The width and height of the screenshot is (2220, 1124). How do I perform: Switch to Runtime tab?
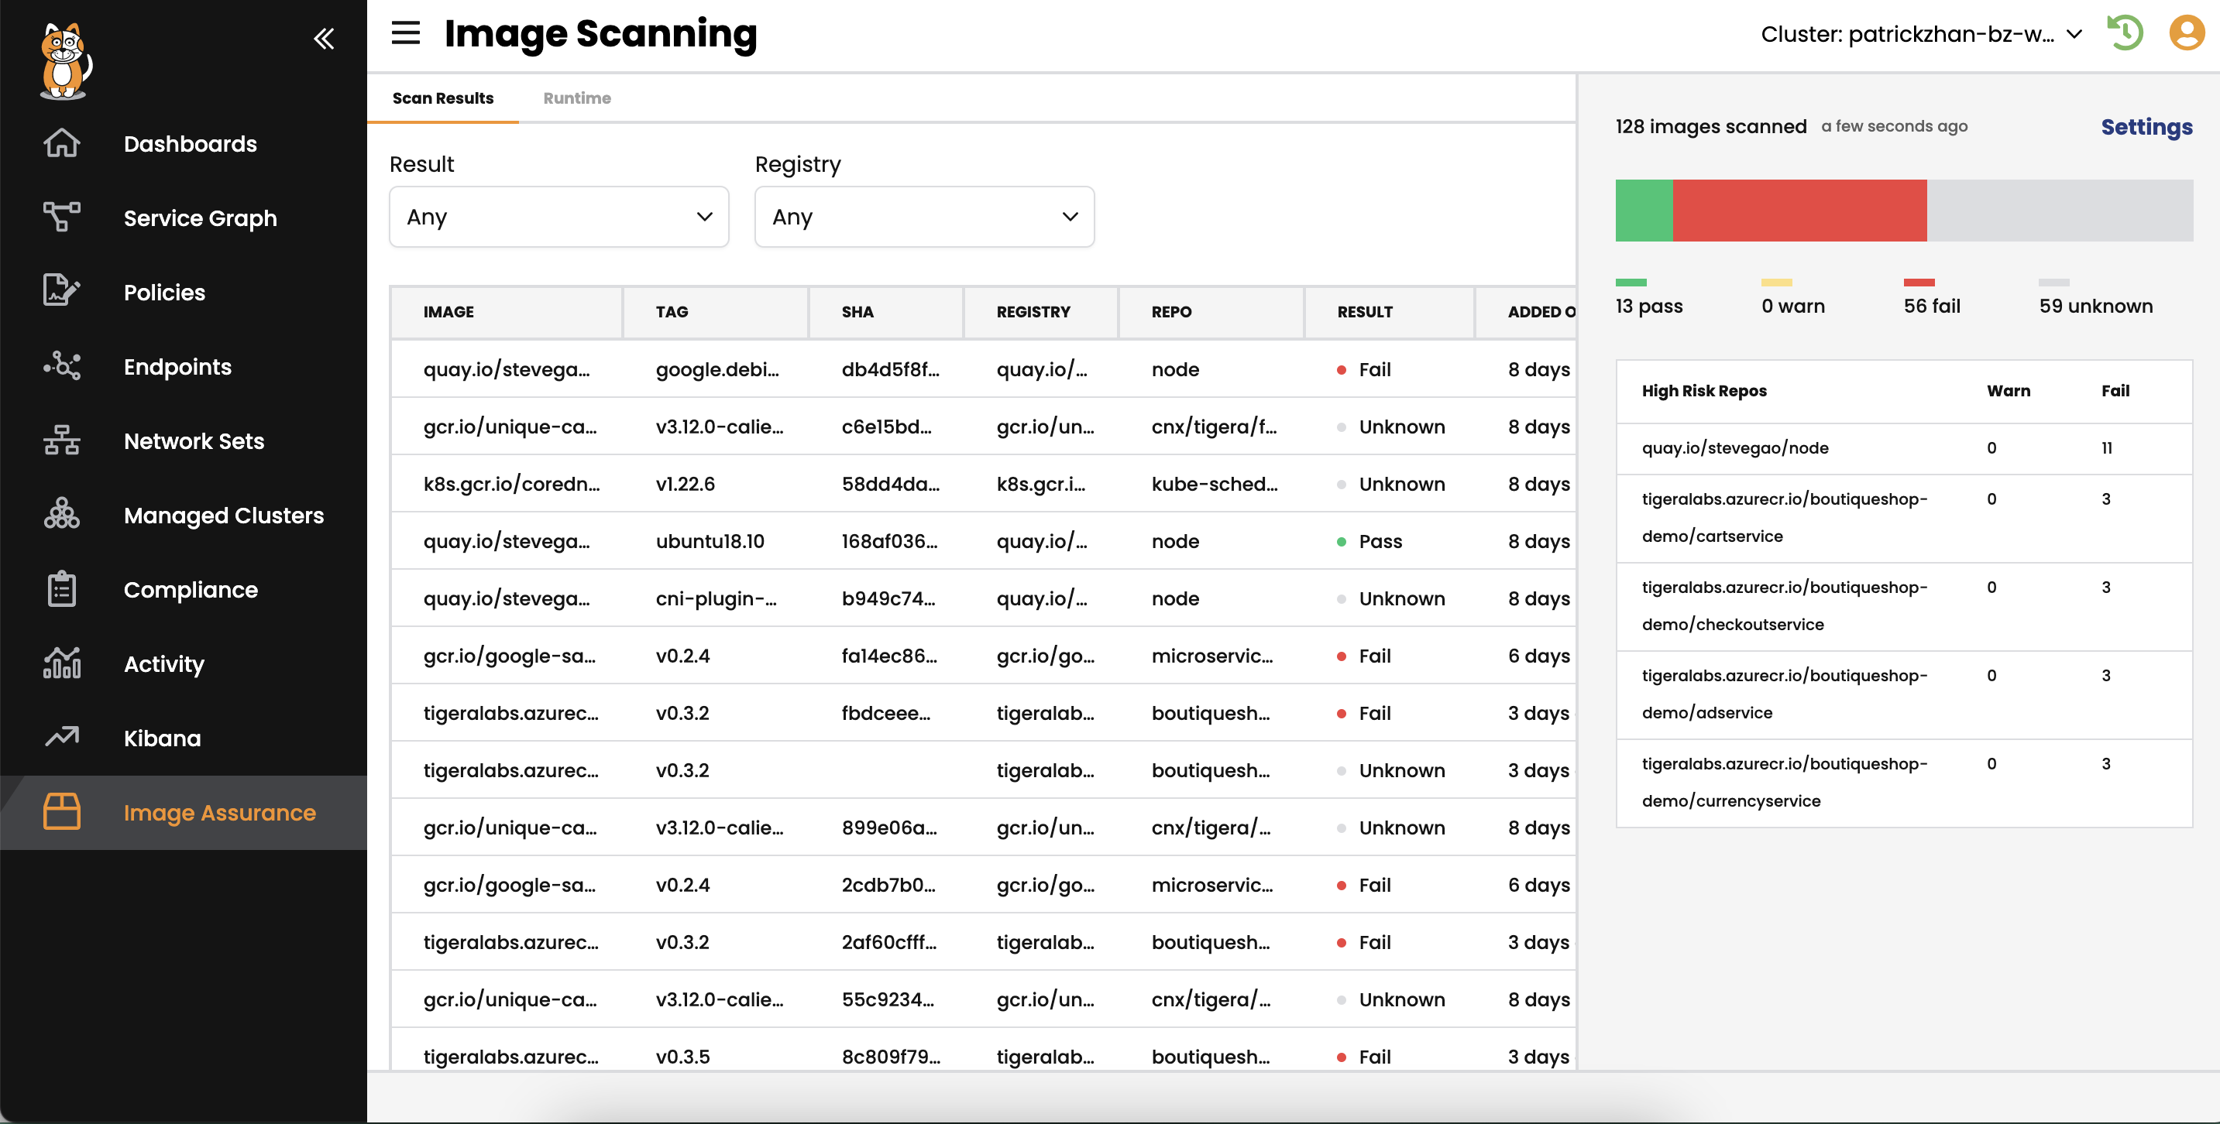tap(576, 98)
